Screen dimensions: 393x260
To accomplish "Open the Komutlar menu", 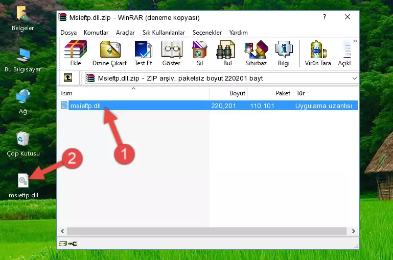I will coord(96,33).
